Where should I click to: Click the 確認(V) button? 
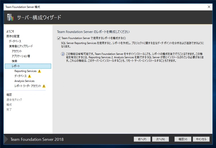coord(183,139)
